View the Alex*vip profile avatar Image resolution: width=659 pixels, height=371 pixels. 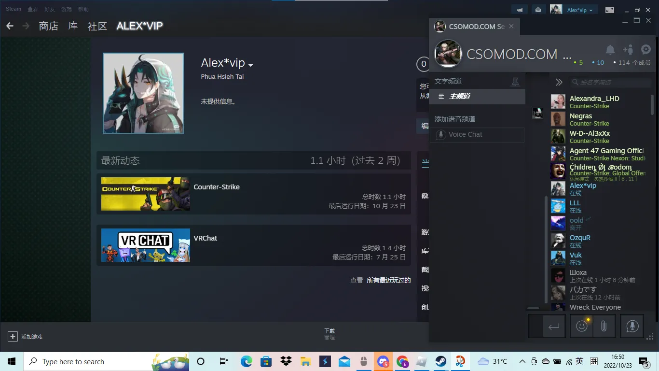tap(143, 93)
